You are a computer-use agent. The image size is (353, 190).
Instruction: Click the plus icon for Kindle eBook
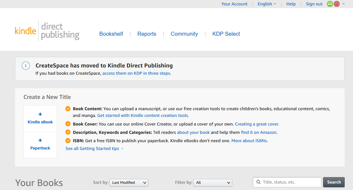[40, 114]
